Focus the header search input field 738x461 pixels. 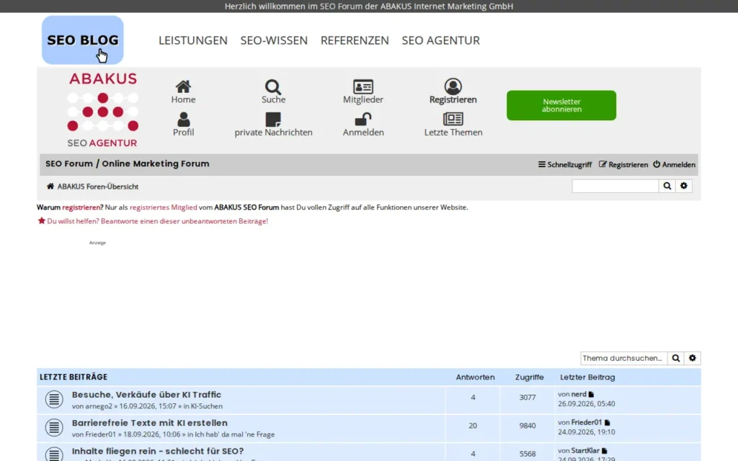tap(615, 186)
